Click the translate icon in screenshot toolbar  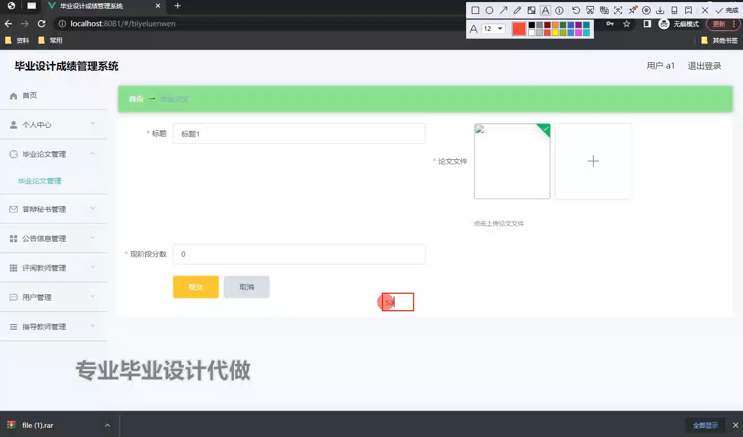click(604, 10)
